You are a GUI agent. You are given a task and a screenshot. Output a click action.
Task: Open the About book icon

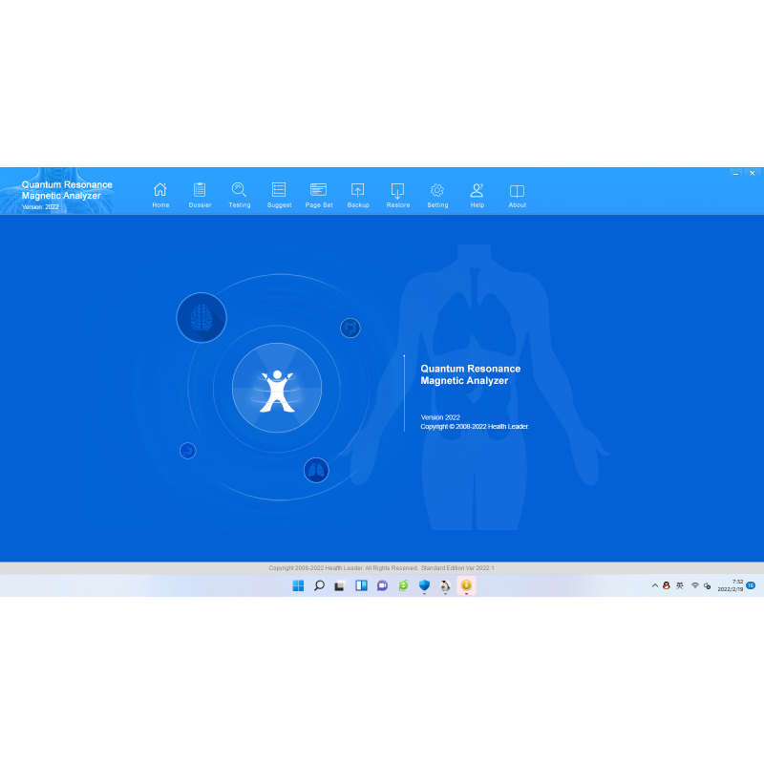coord(517,190)
